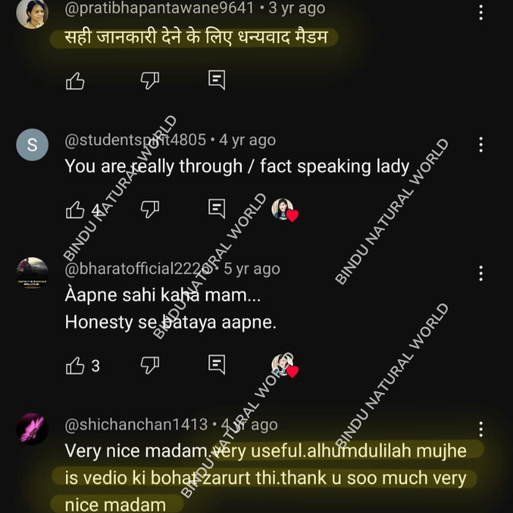
Task: Open shichanchan1413 flower avatar
Action: [32, 429]
